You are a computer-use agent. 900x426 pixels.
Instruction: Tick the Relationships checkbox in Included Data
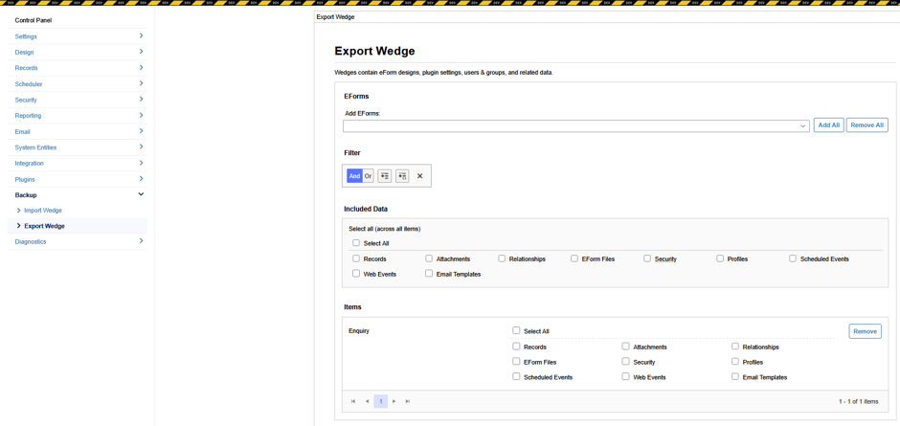tap(502, 258)
